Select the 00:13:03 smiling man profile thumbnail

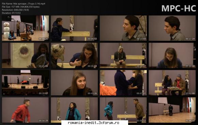pyautogui.click(x=123, y=28)
